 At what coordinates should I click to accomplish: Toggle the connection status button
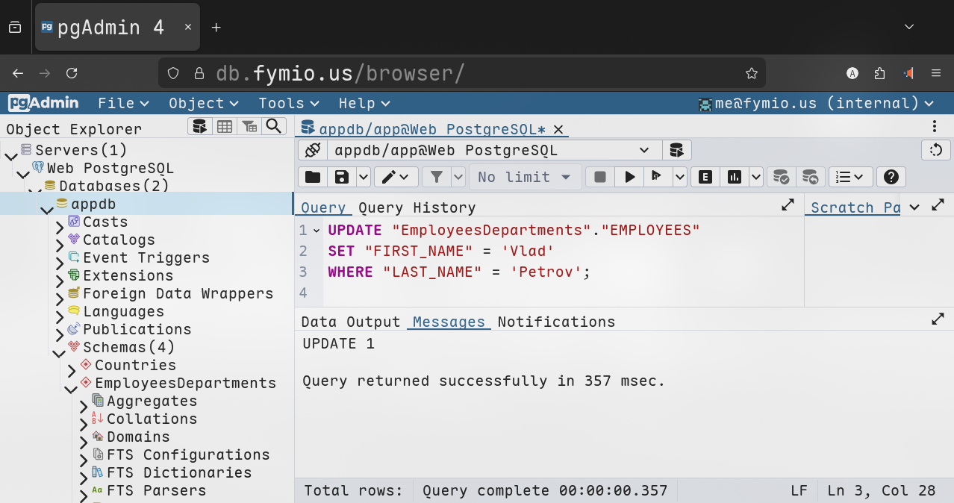tap(312, 150)
